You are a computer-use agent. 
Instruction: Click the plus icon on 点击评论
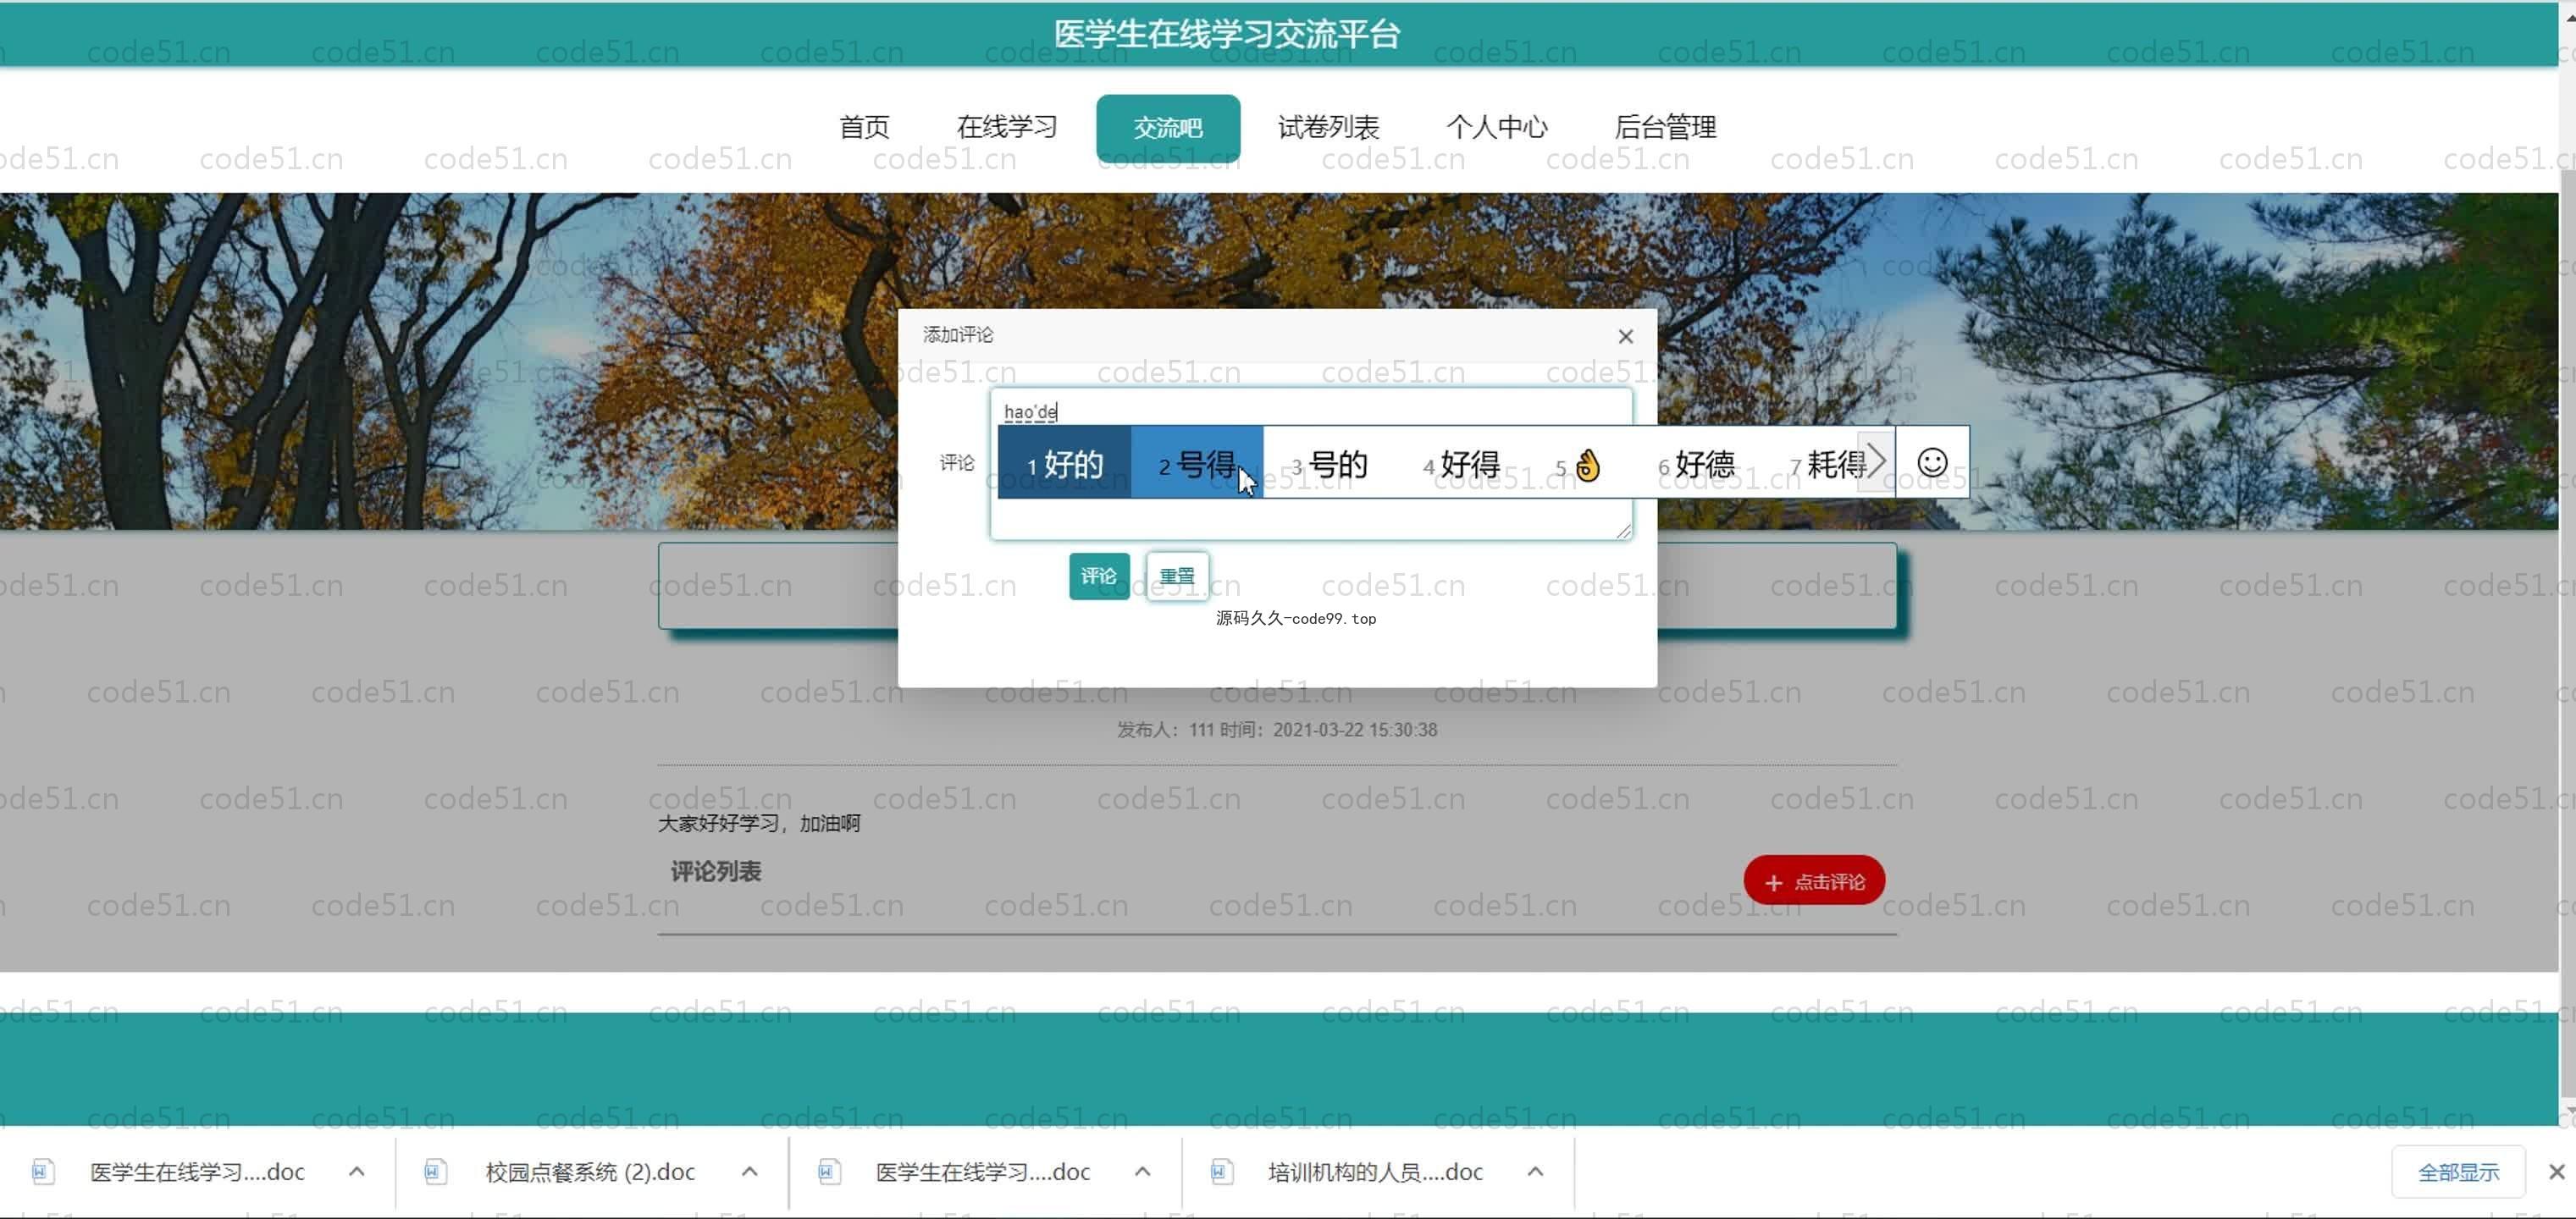[x=1773, y=882]
